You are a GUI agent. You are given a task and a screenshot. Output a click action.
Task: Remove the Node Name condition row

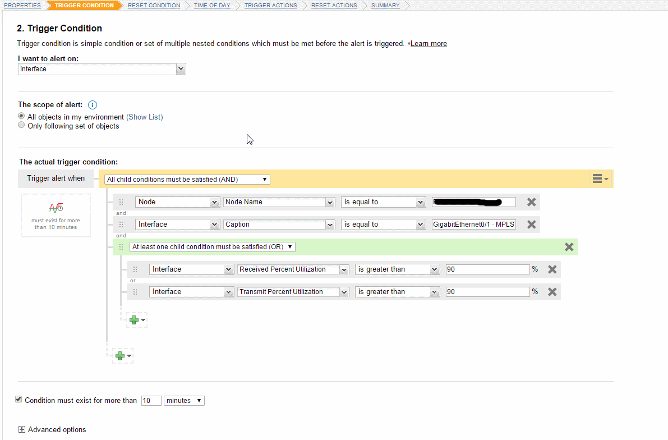pos(531,202)
